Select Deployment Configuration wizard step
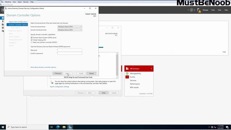231x130 pixels. (x=18, y=22)
